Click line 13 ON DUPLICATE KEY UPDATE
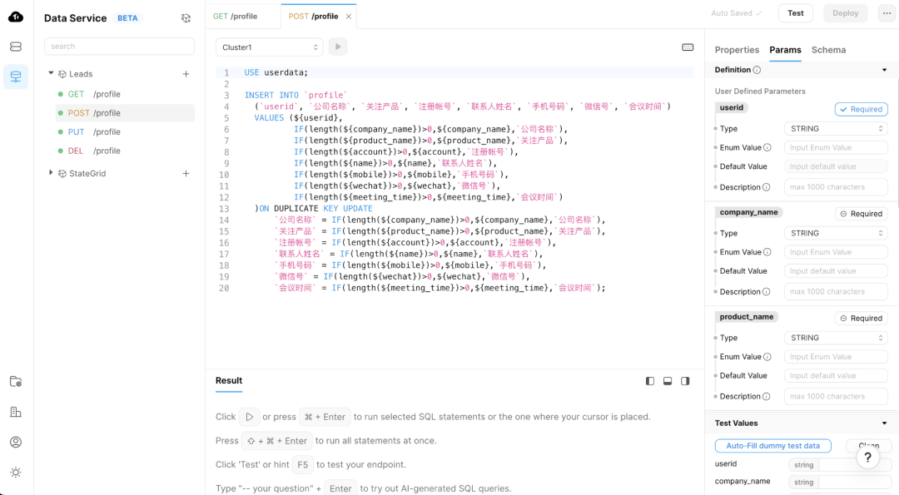The image size is (899, 495). pyautogui.click(x=314, y=209)
